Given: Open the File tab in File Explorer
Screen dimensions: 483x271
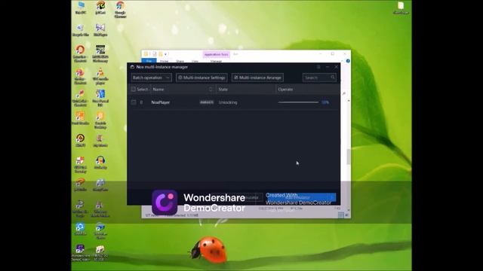Looking at the screenshot, I should click(x=149, y=61).
